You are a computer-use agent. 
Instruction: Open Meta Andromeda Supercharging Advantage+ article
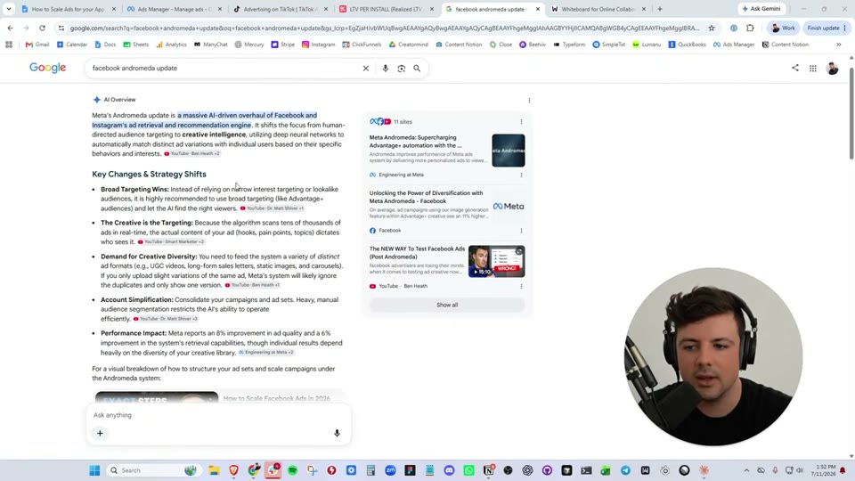click(x=416, y=142)
